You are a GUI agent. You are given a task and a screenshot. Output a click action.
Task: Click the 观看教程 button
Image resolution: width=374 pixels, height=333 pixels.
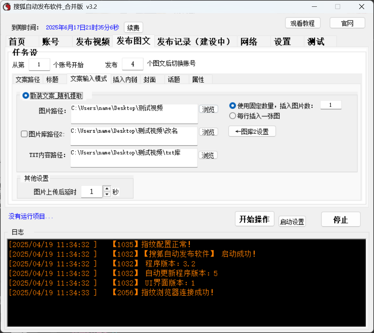click(x=302, y=23)
